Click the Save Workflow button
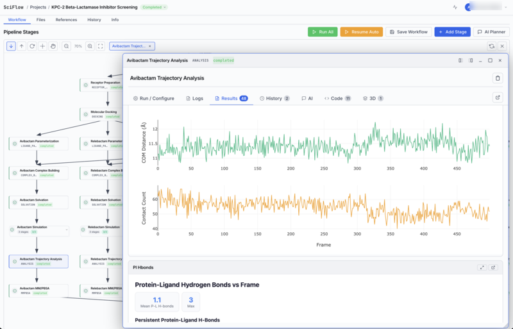 (x=408, y=31)
